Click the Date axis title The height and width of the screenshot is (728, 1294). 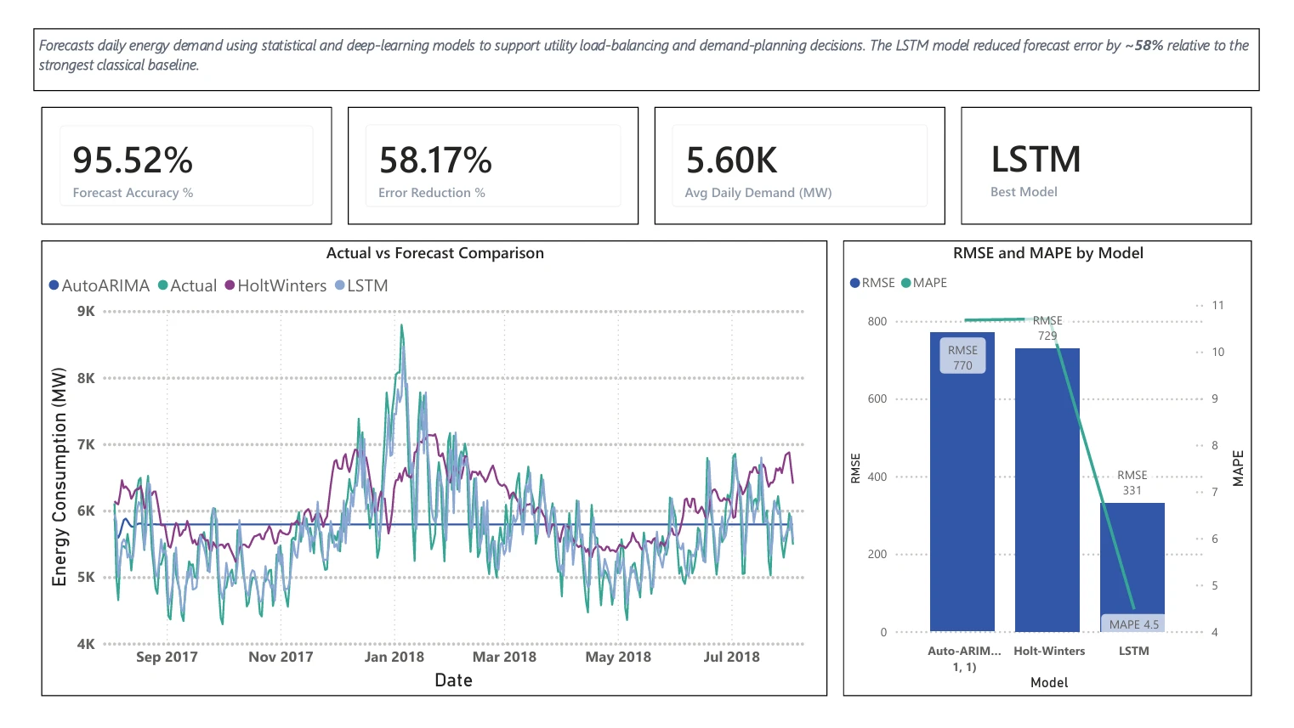point(453,680)
